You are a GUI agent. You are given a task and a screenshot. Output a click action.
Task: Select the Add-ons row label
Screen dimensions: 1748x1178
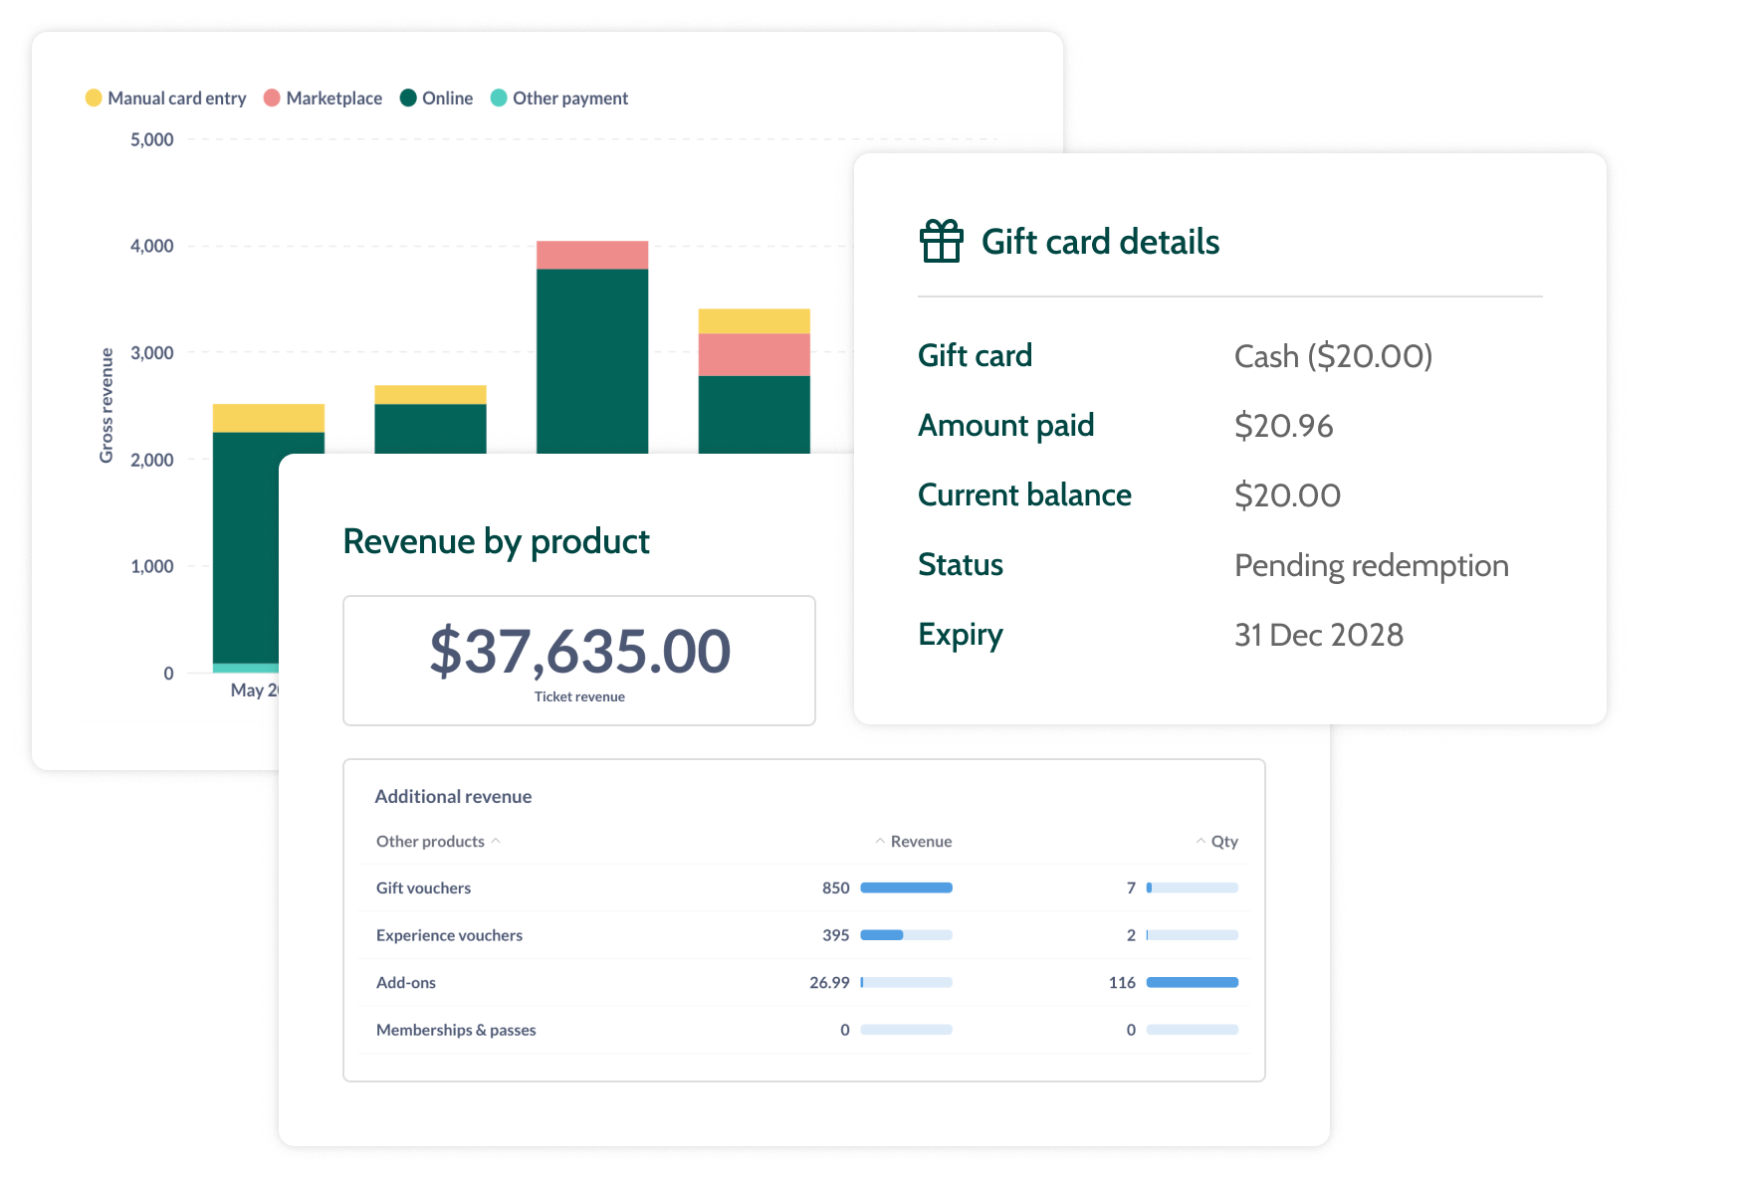coord(405,983)
